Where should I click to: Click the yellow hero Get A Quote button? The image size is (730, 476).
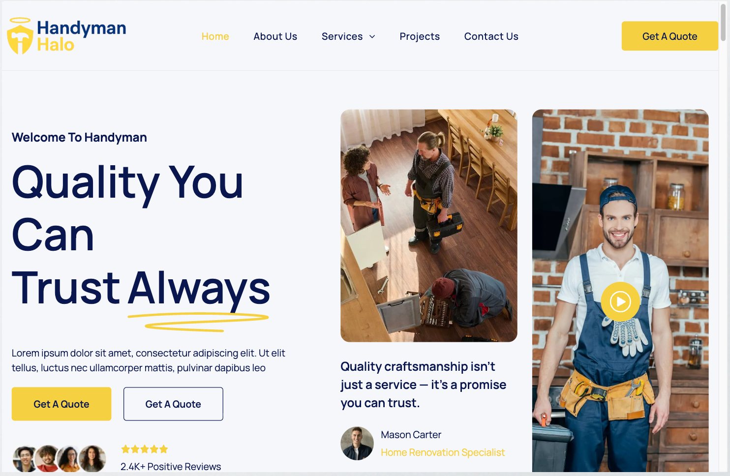61,404
